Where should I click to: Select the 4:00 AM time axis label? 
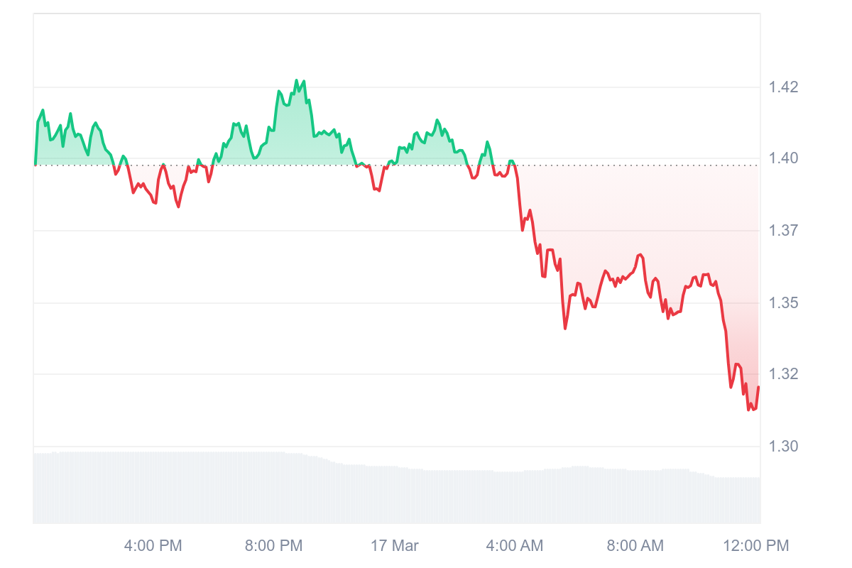coord(514,545)
